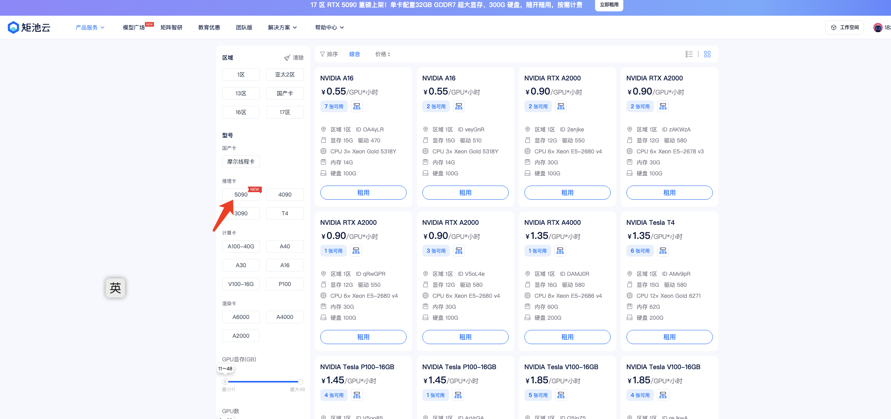Open the 工作空间 workspace button
Viewport: 891px width, 419px height.
tap(845, 27)
